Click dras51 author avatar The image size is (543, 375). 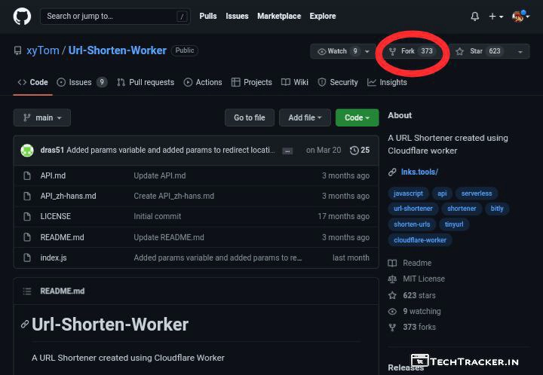(x=27, y=151)
